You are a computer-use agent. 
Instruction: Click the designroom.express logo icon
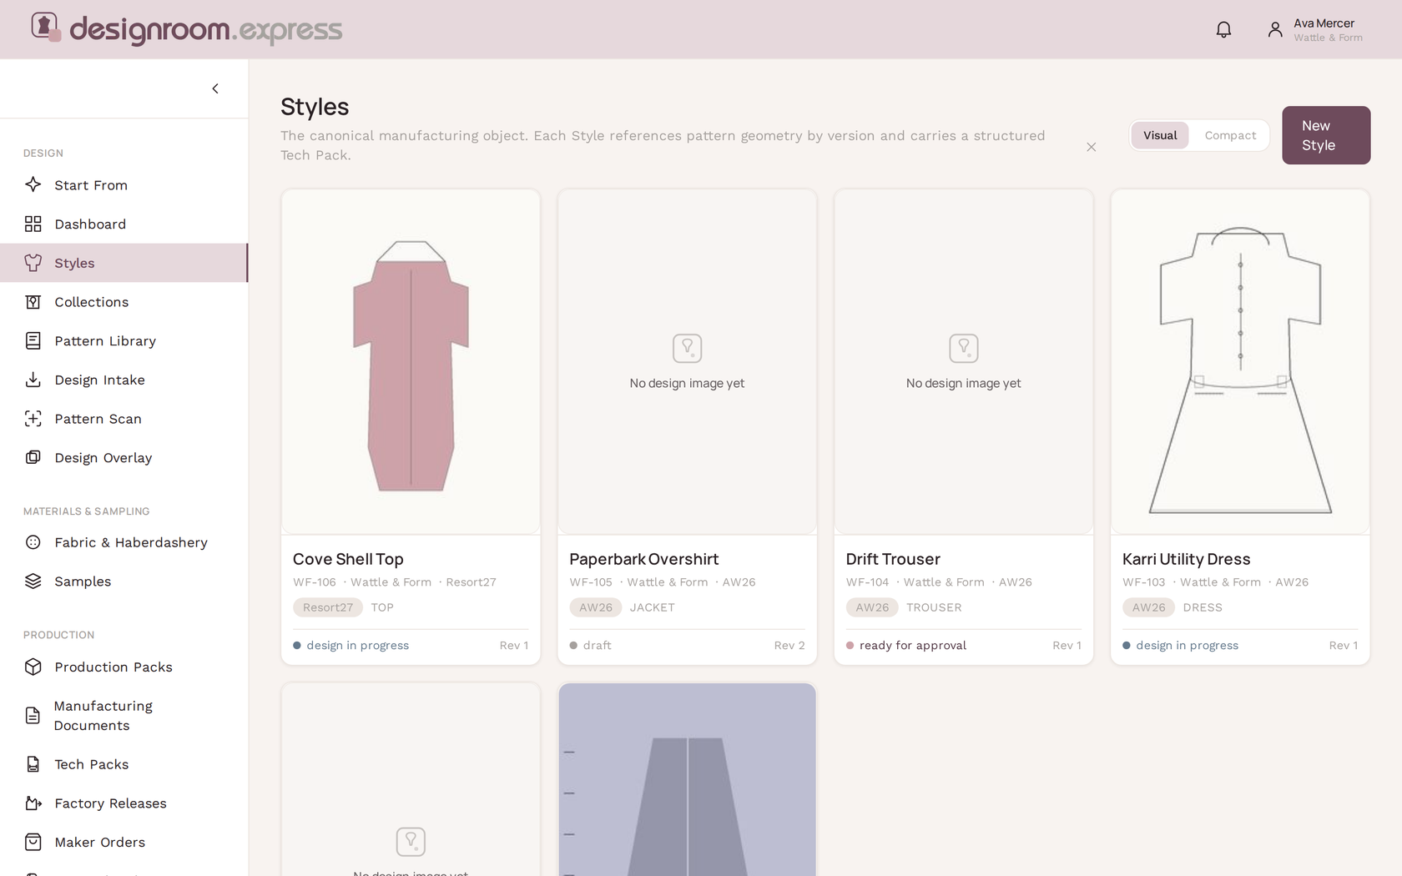46,27
